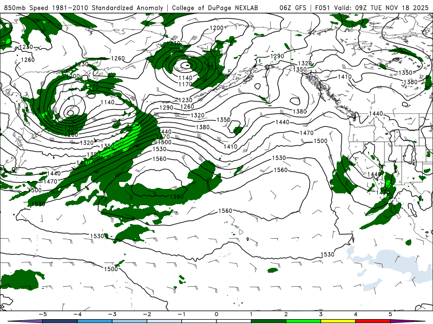
Task: Click the '06Z GFS' model run label
Action: tap(293, 8)
